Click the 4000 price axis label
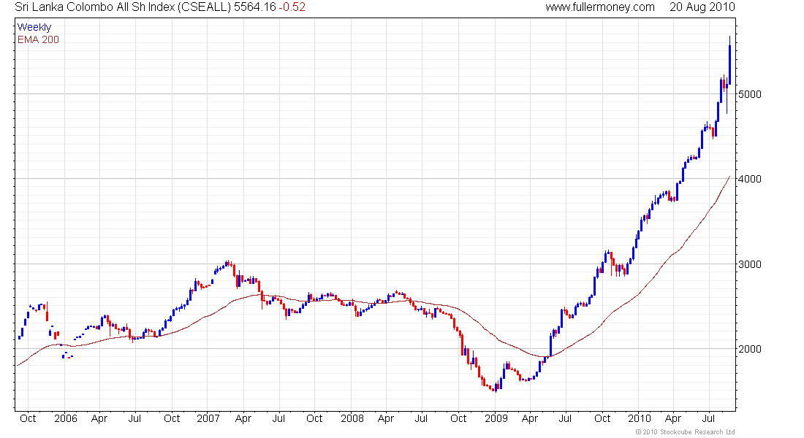The width and height of the screenshot is (804, 438). pos(750,180)
